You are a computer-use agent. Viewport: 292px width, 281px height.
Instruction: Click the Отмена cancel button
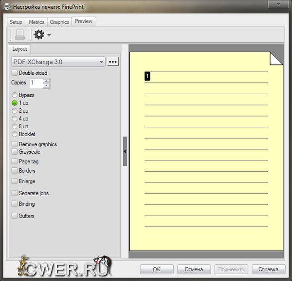pos(194,269)
